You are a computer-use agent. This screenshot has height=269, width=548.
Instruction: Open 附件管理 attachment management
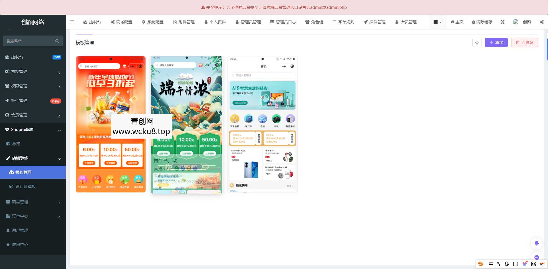tap(184, 22)
